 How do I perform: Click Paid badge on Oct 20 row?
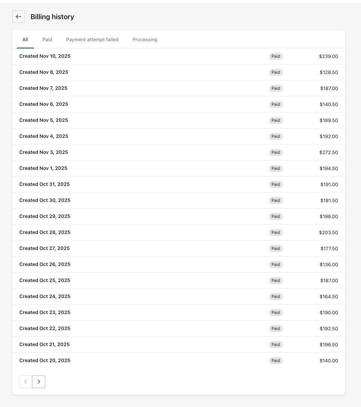(x=276, y=361)
